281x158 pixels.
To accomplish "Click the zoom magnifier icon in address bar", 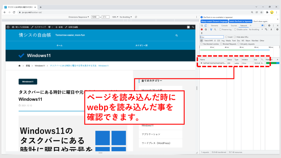I will (x=252, y=12).
